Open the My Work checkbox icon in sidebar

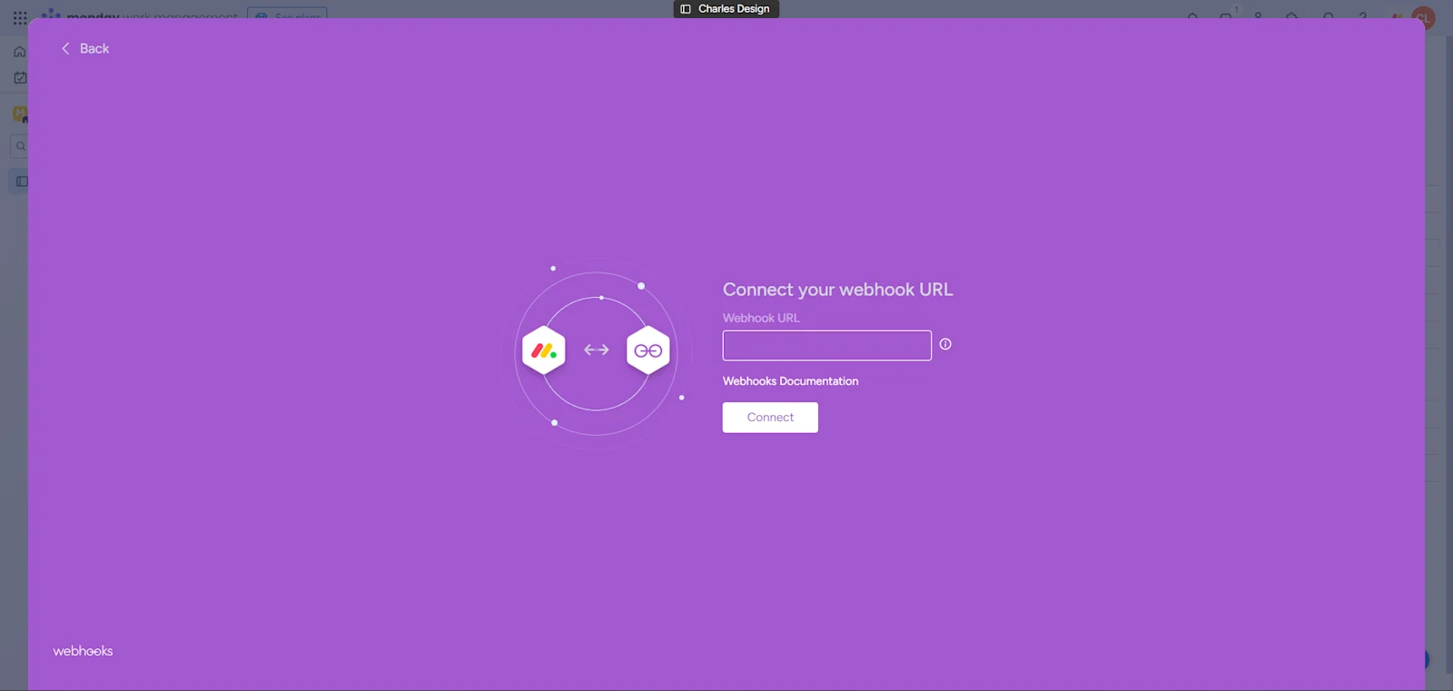[x=20, y=78]
